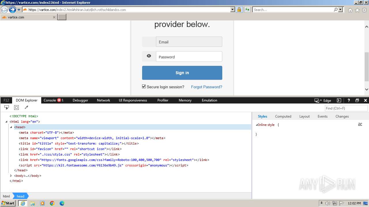Switch to the Changes pane tab

pyautogui.click(x=342, y=116)
